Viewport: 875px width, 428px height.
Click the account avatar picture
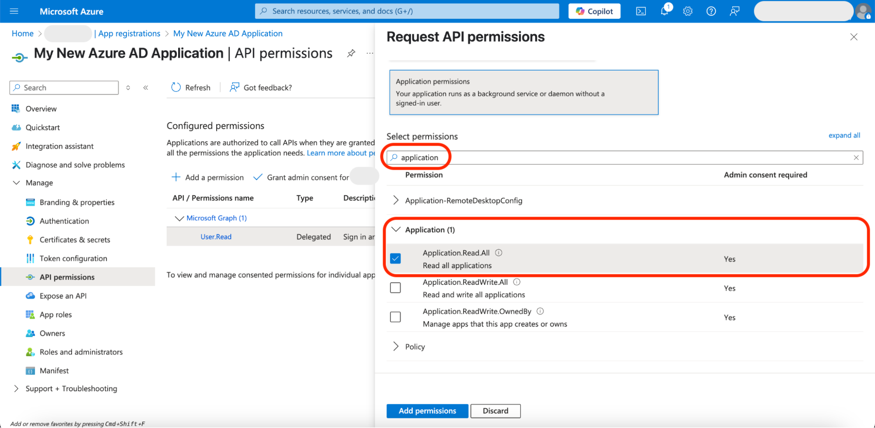pos(863,11)
